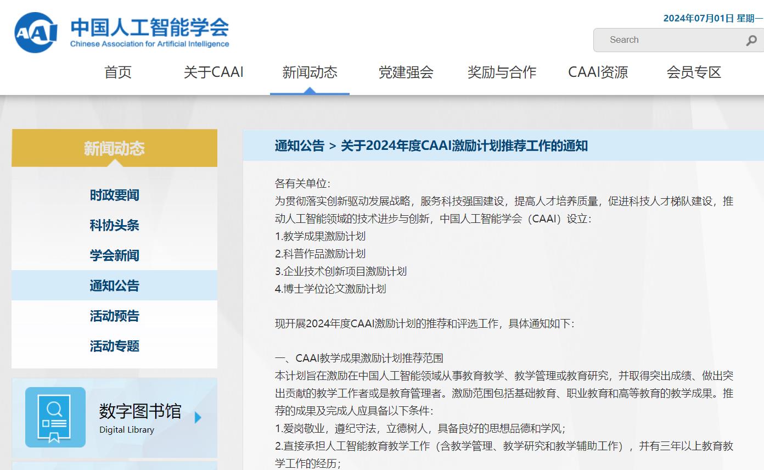
Task: Open the 首页 navigation item
Action: tap(118, 72)
